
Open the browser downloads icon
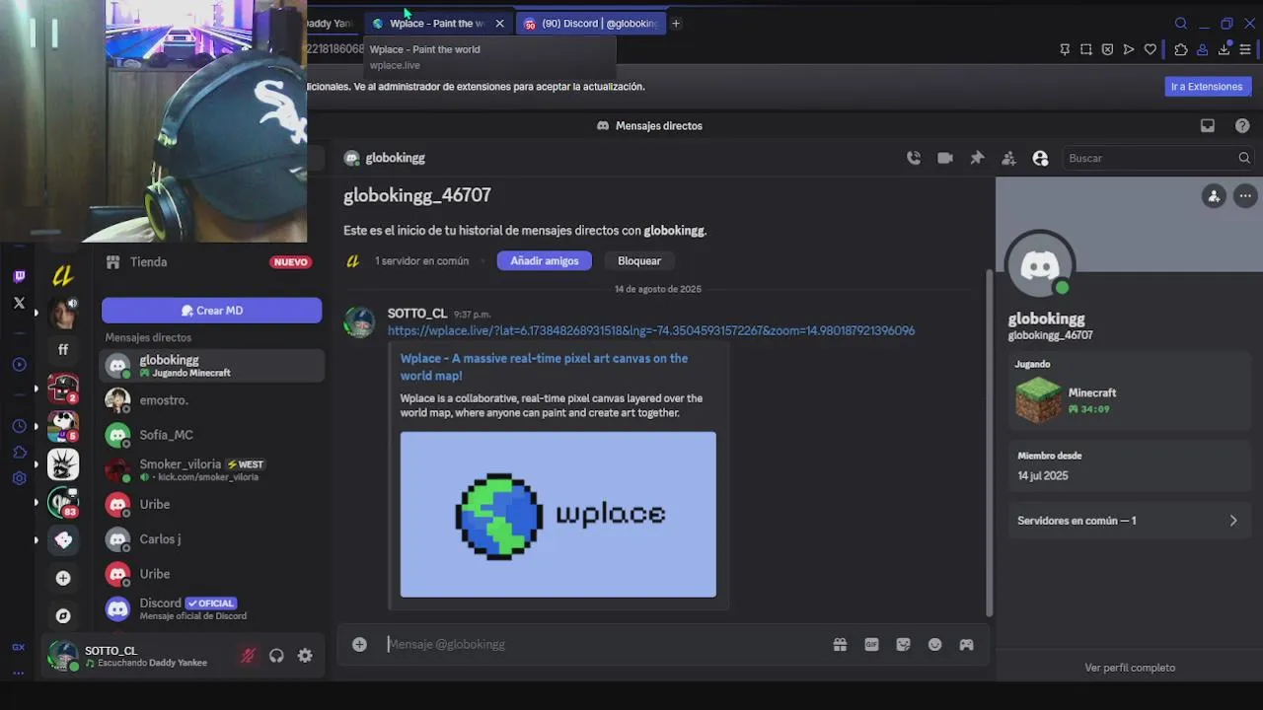pos(1225,49)
